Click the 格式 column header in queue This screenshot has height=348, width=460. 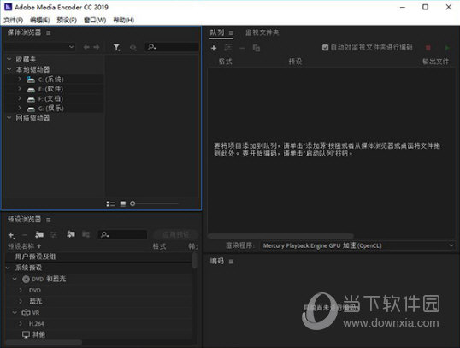(226, 62)
